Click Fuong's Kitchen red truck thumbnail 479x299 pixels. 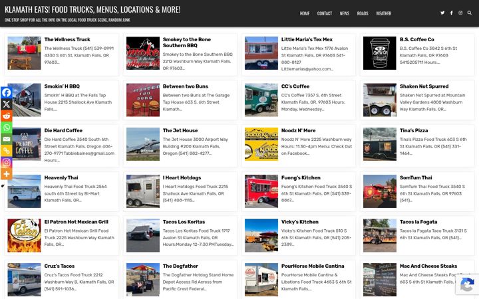click(261, 191)
